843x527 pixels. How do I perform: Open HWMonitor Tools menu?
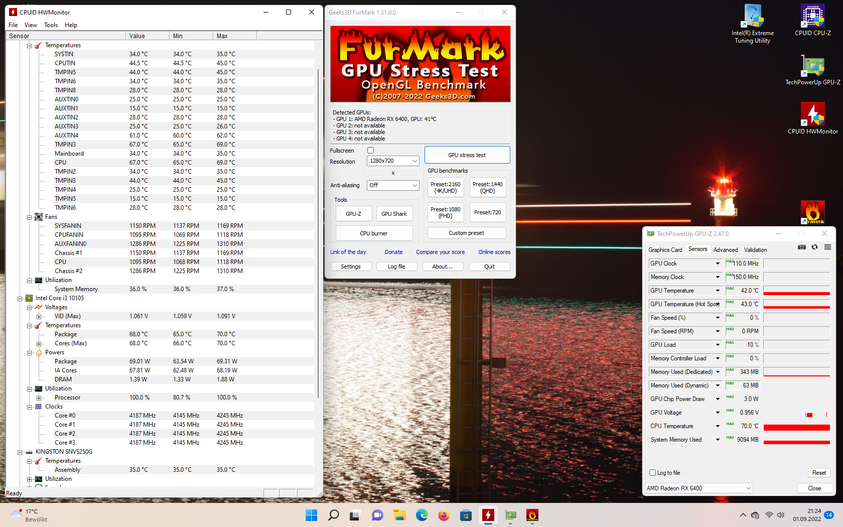tap(51, 25)
